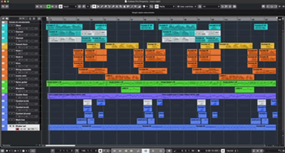Image resolution: width=285 pixels, height=153 pixels.
Task: Open the window layout setup icon top right
Action: [x=263, y=6]
